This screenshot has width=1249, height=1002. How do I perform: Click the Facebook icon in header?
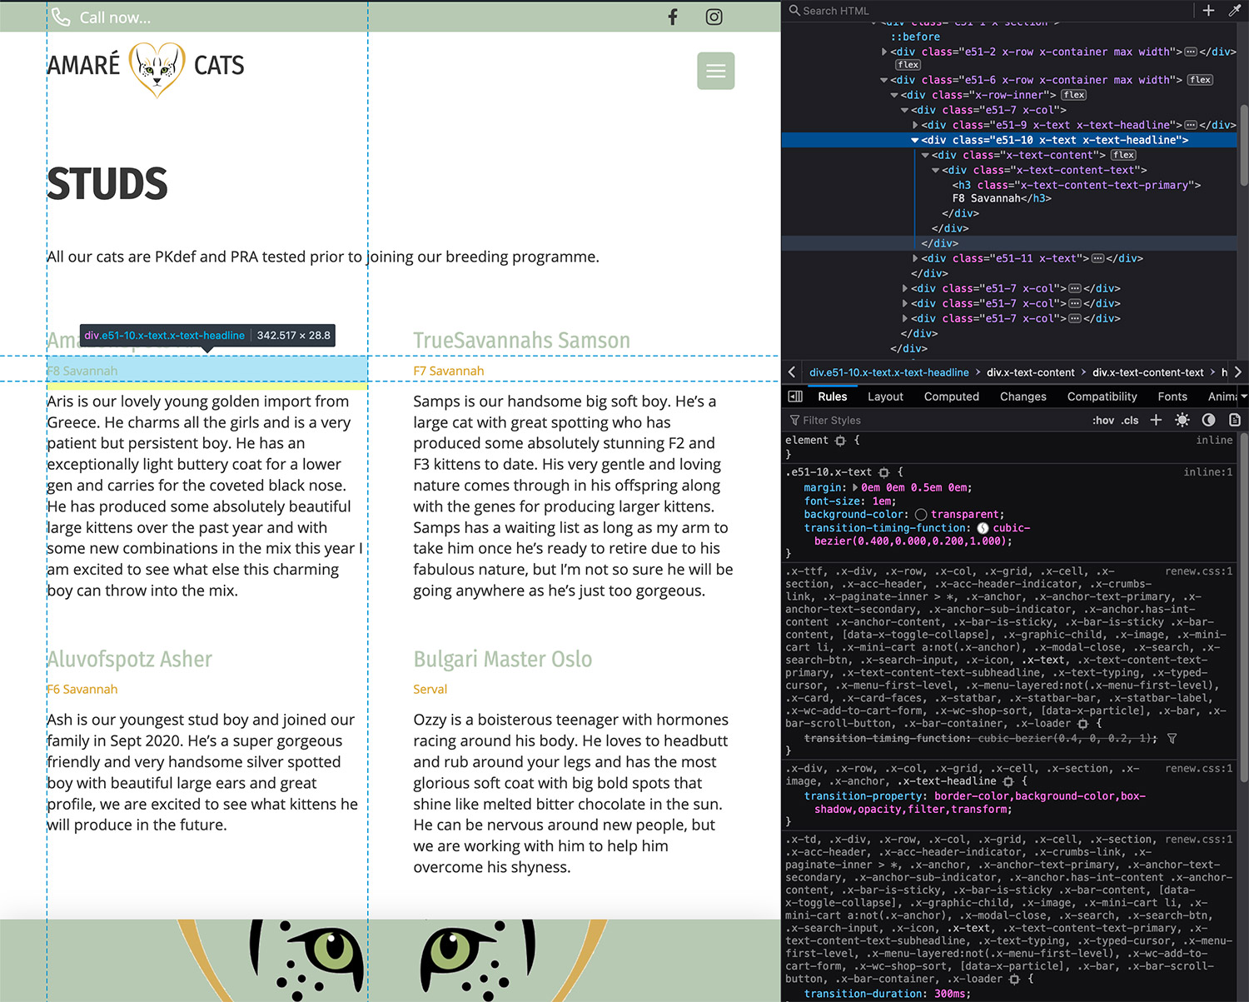673,17
